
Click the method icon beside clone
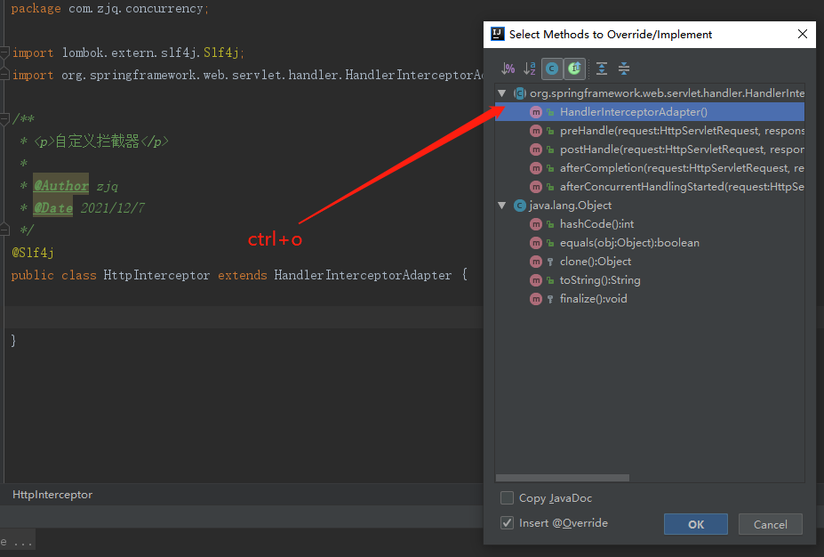click(x=535, y=262)
